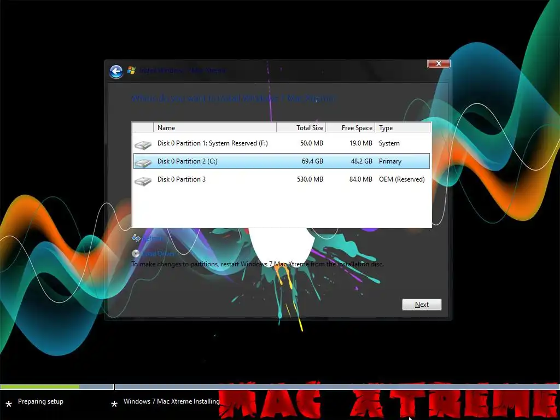560x420 pixels.
Task: Click the '48.2 GB' free space cell
Action: 361,161
